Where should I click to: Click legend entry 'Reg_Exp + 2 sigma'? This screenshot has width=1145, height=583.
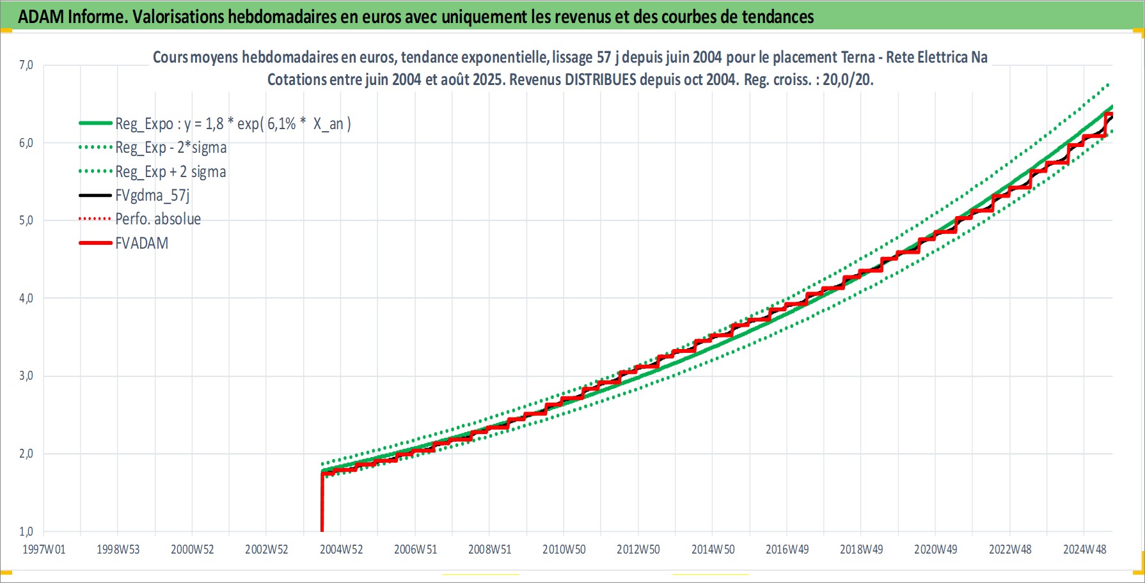(170, 172)
